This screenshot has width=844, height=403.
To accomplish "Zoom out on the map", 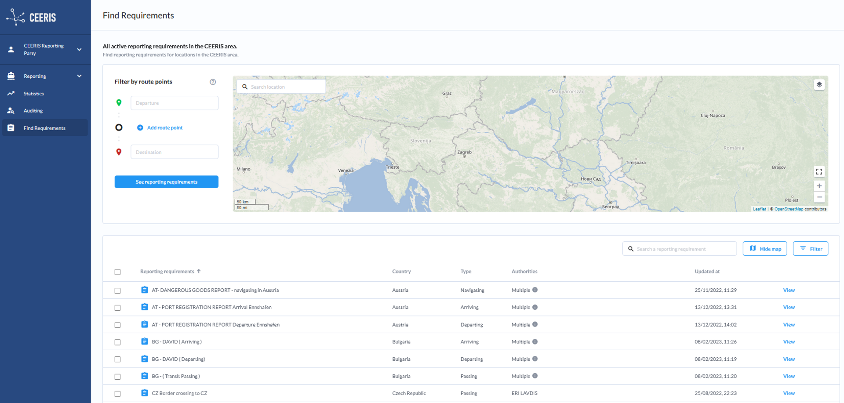I will coord(819,197).
